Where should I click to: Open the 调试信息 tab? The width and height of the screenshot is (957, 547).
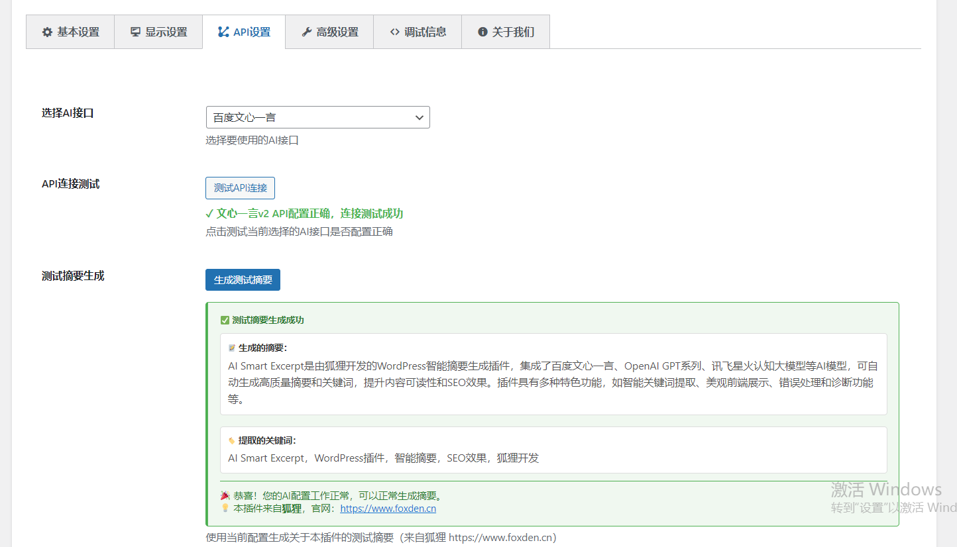[x=418, y=32]
